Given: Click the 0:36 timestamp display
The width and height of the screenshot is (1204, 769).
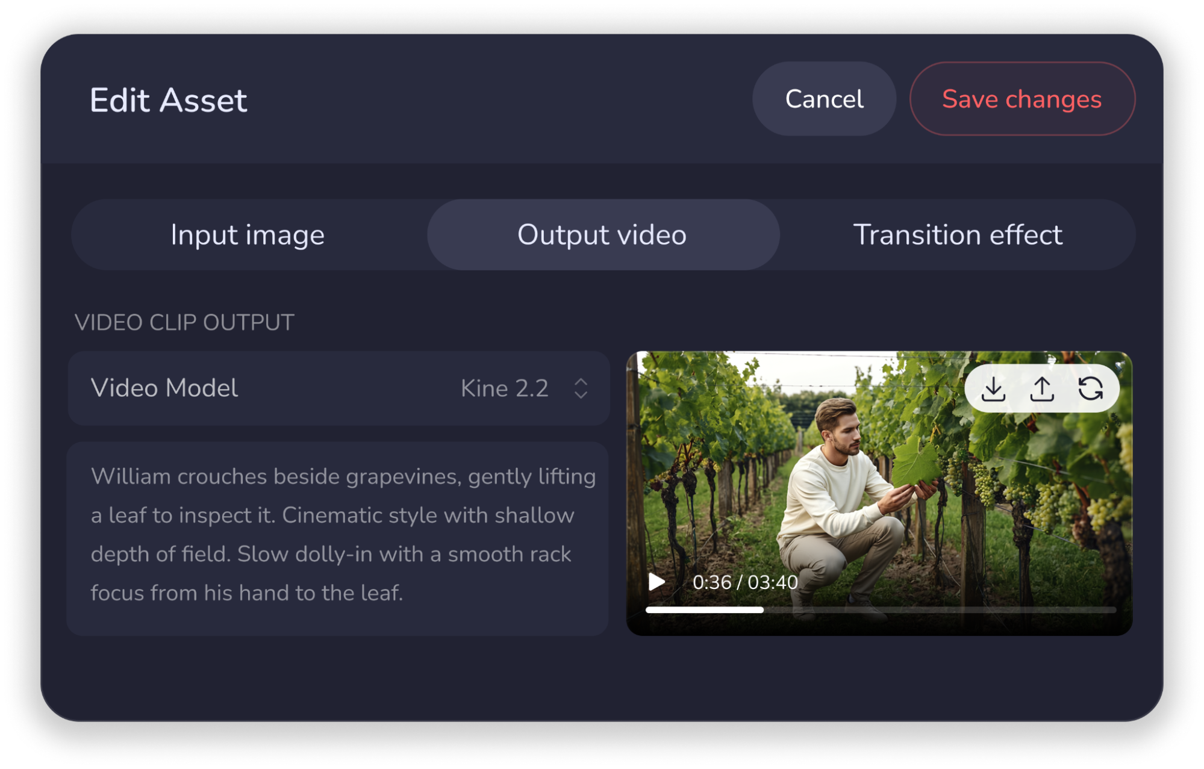Looking at the screenshot, I should click(x=744, y=582).
